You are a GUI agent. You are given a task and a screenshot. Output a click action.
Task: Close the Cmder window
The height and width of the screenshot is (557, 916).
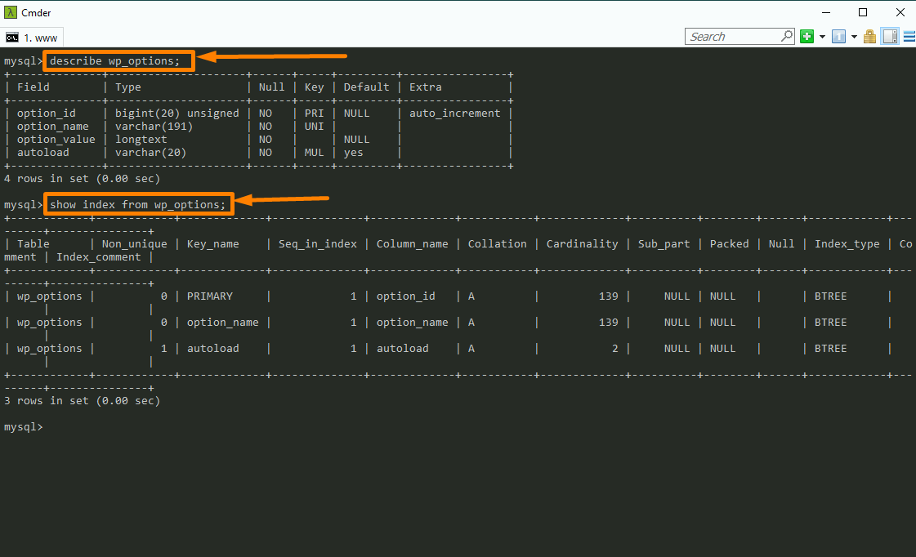point(900,12)
